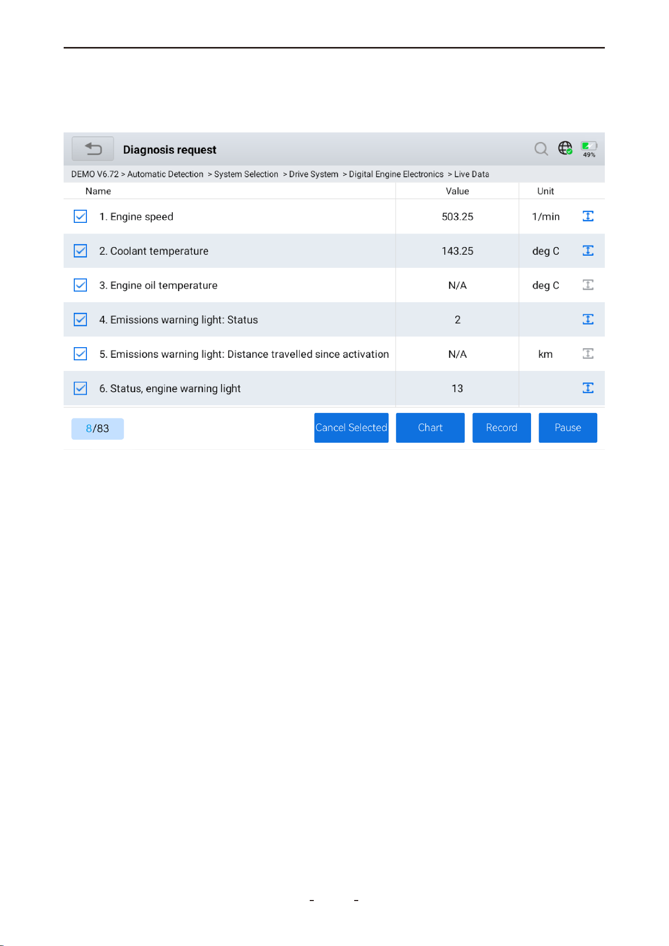
Task: Click range icon for Emissions warning light: Status
Action: pyautogui.click(x=588, y=319)
